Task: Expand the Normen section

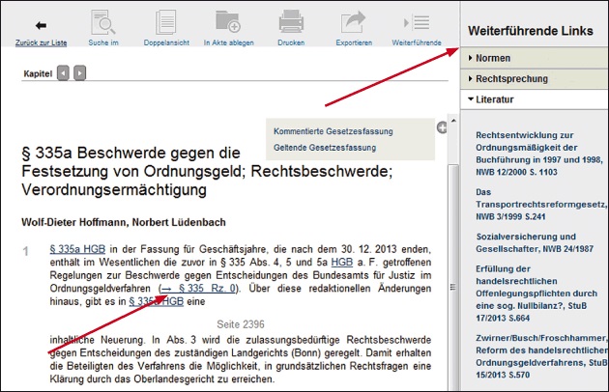Action: (499, 59)
